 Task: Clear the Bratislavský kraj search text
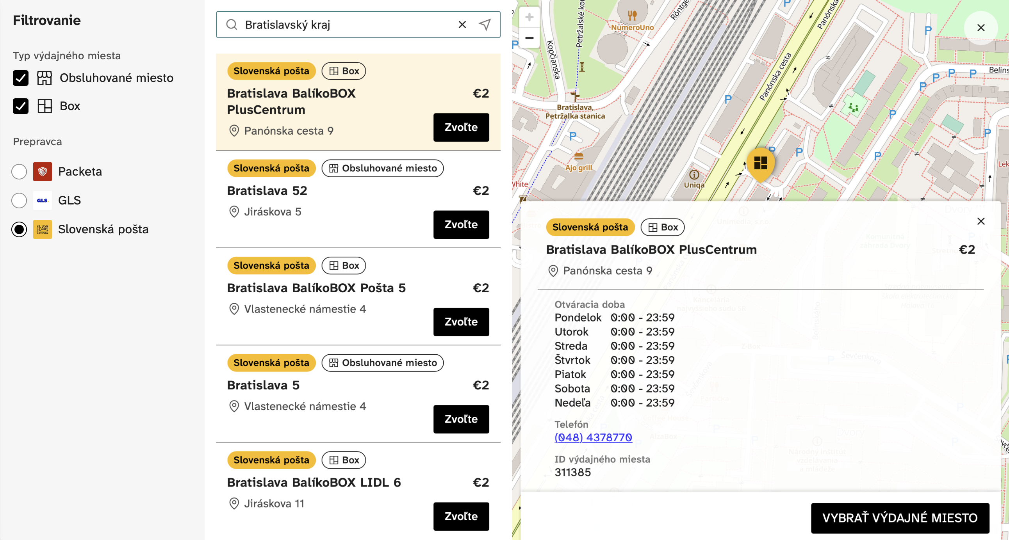tap(462, 25)
